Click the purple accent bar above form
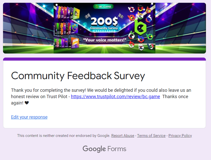Viewport: 211px width, 160px height. [104, 59]
